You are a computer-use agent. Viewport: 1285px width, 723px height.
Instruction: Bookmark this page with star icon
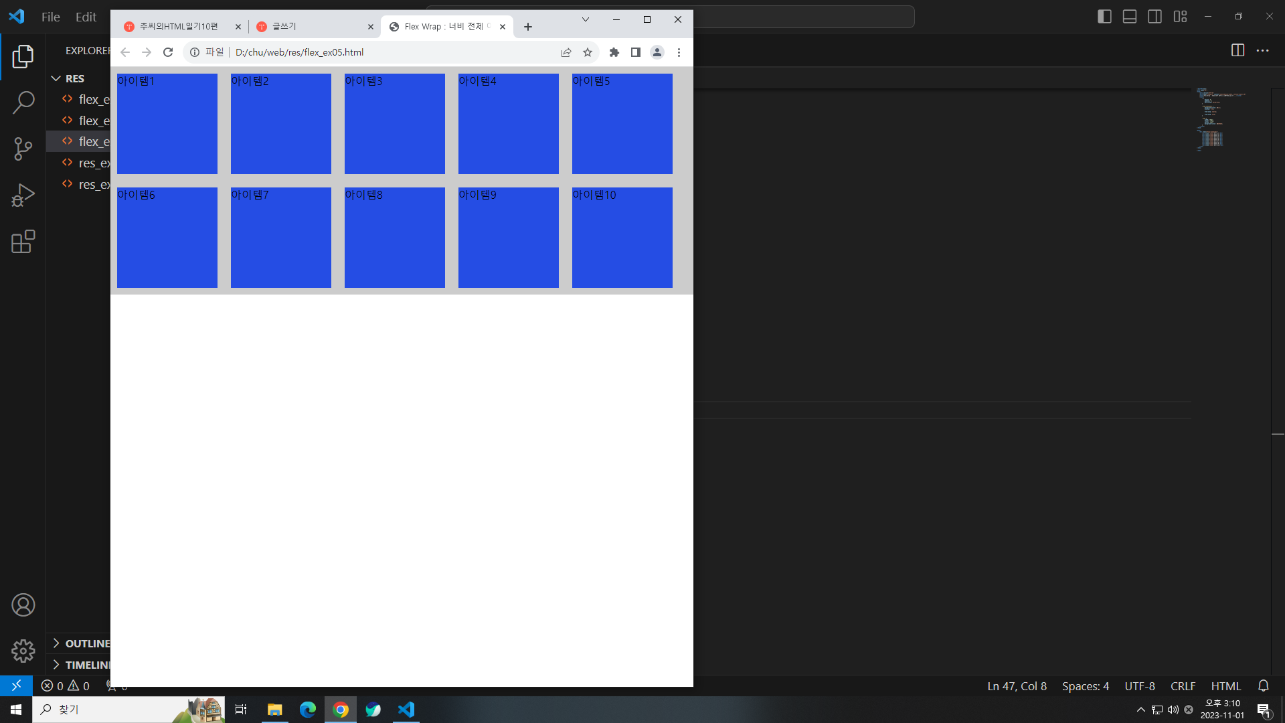(588, 52)
